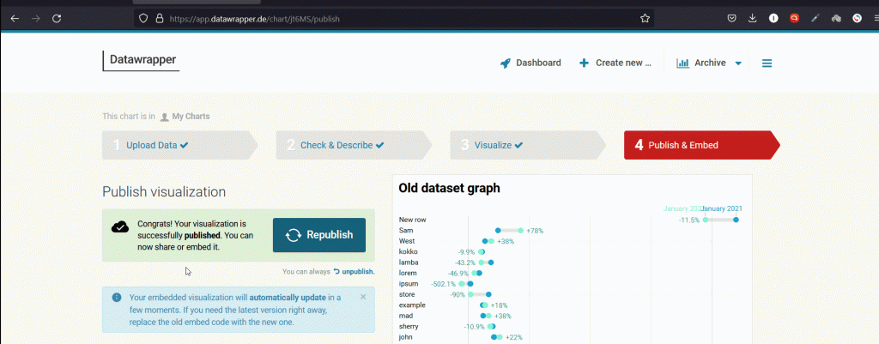Image resolution: width=879 pixels, height=344 pixels.
Task: Click the Create new plus icon
Action: click(x=584, y=63)
